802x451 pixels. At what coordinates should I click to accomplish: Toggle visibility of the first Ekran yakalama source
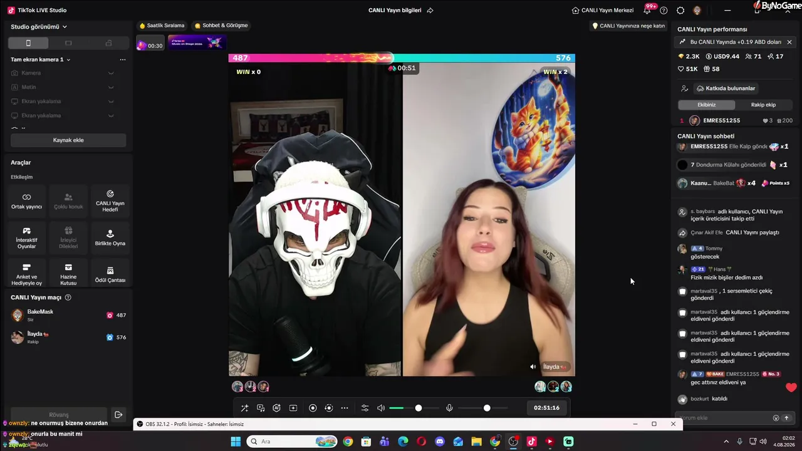(111, 101)
